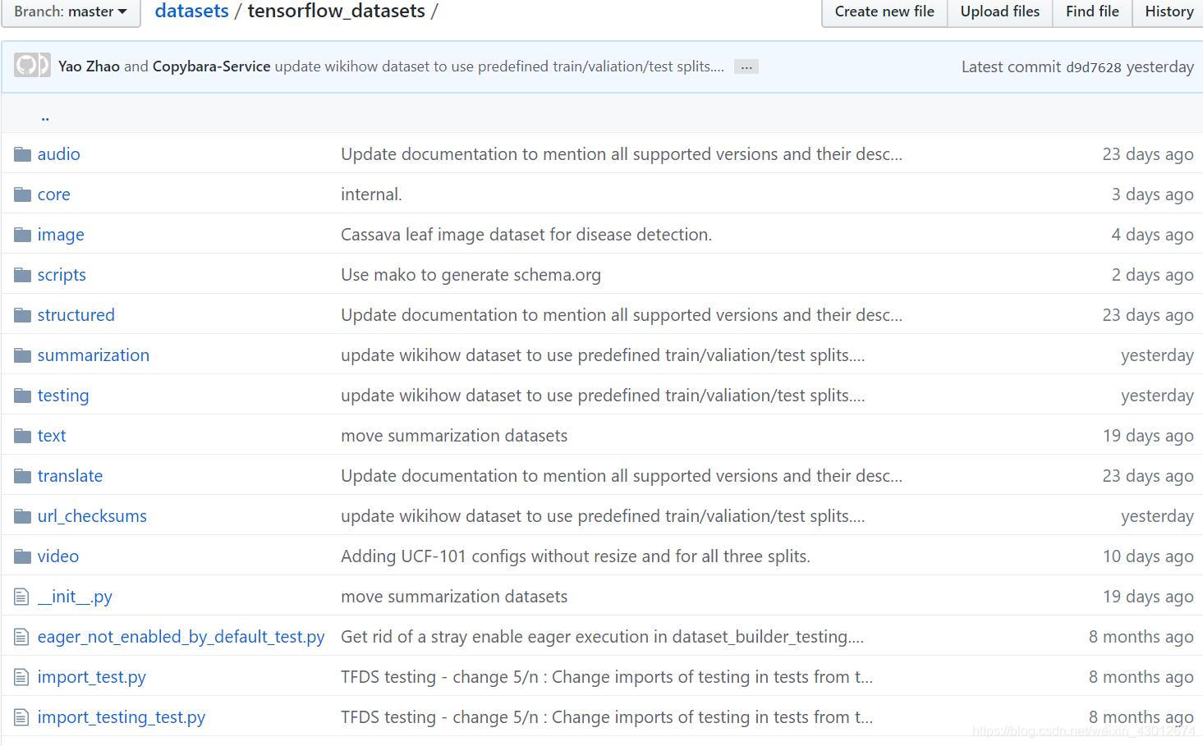
Task: Click 'Cassava leaf image dataset' commit message
Action: [526, 235]
